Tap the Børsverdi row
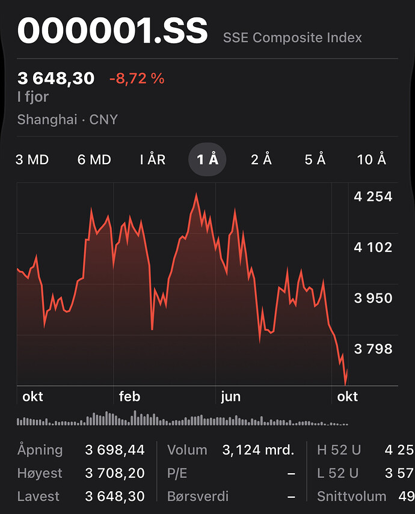 (x=232, y=497)
